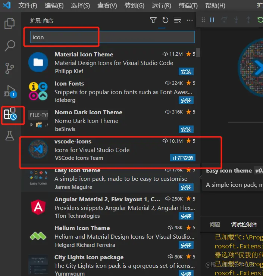Switch to the 问题 panel tab
Viewport: 263px width, 276px height.
[215, 224]
